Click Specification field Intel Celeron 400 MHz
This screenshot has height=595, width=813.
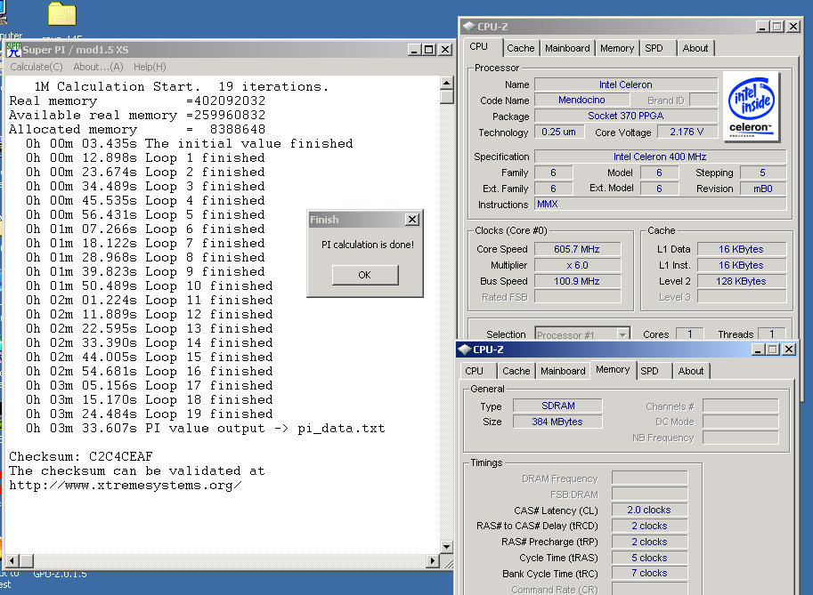[660, 157]
